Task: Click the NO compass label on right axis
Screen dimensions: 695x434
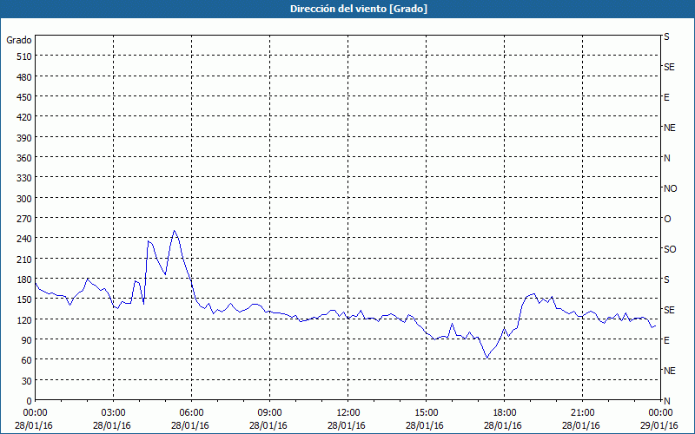Action: click(x=670, y=188)
